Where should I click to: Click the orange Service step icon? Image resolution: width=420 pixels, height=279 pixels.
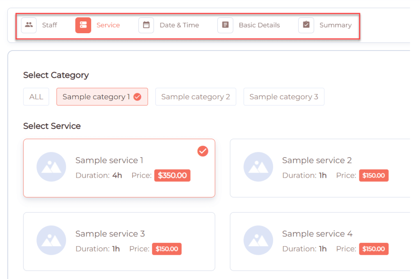click(x=83, y=25)
